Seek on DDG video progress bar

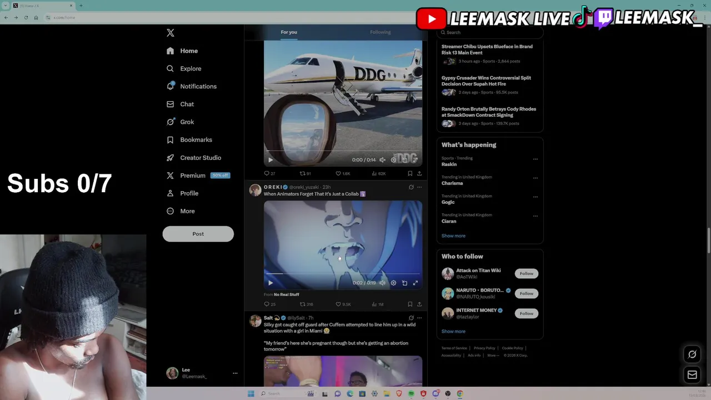pyautogui.click(x=343, y=151)
